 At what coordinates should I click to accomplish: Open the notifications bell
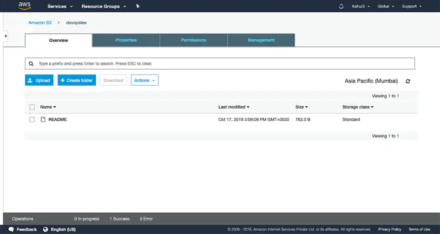[341, 6]
